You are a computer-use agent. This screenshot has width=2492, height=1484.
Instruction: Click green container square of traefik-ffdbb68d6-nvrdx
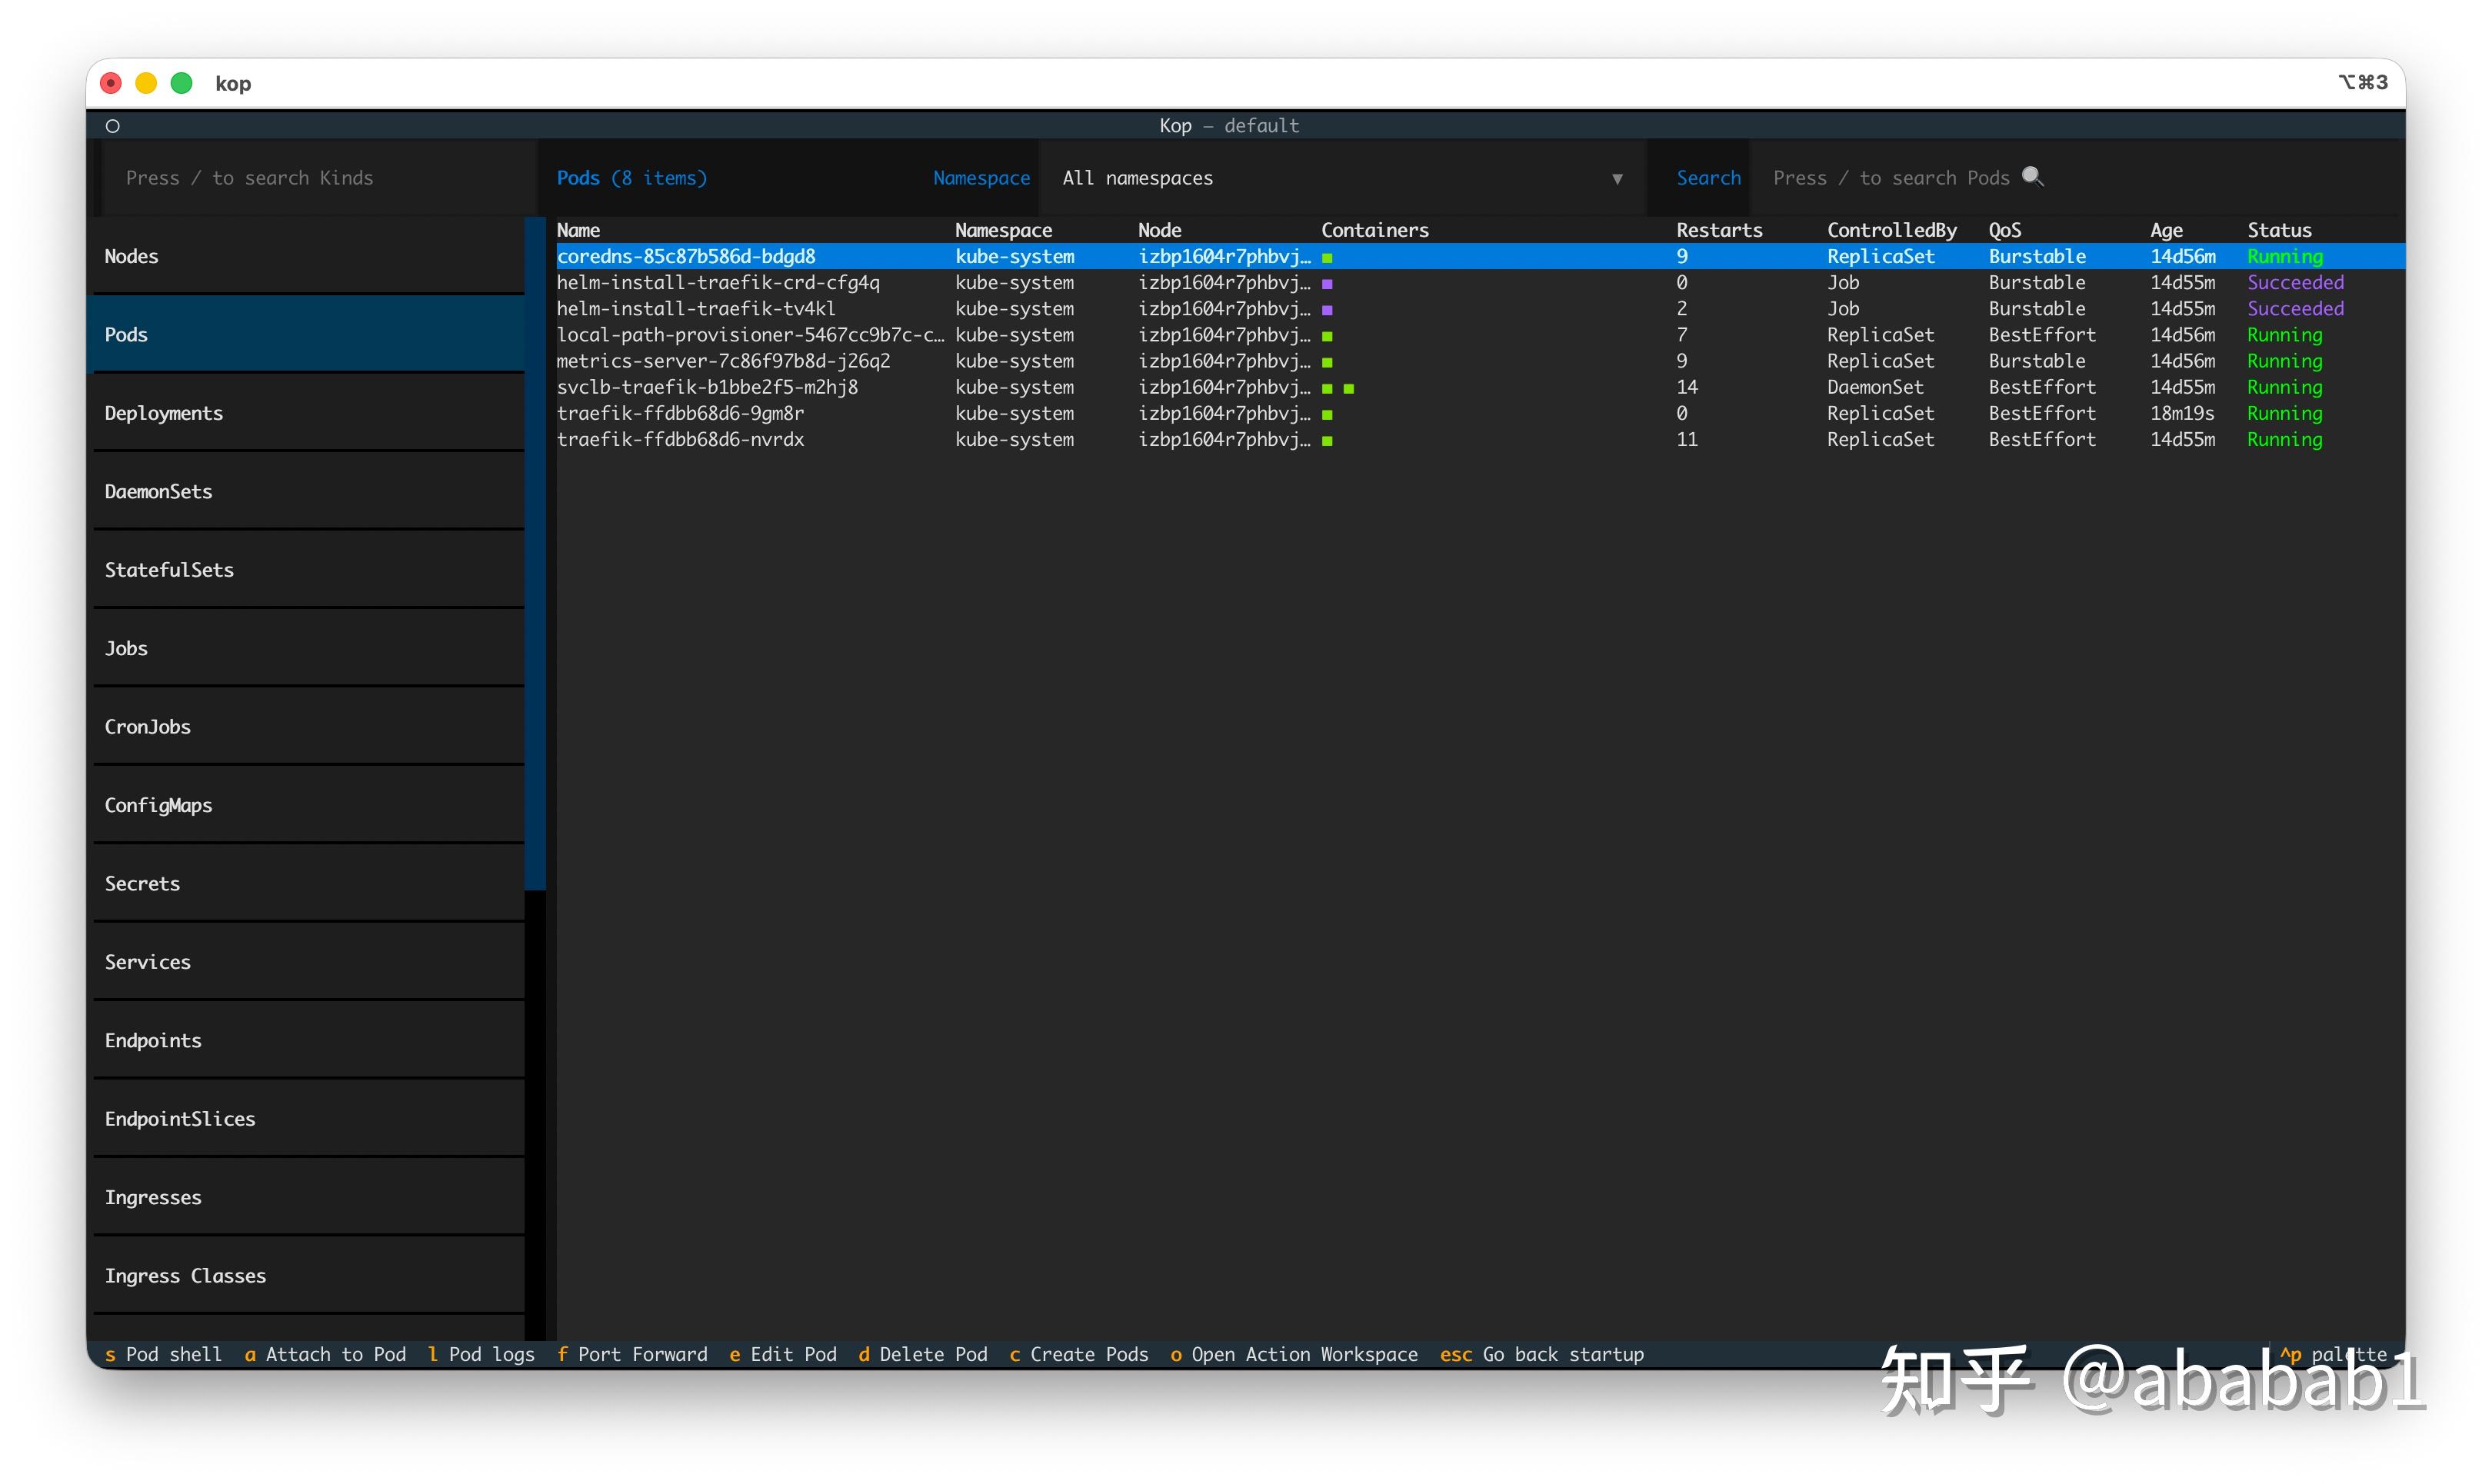(x=1327, y=441)
